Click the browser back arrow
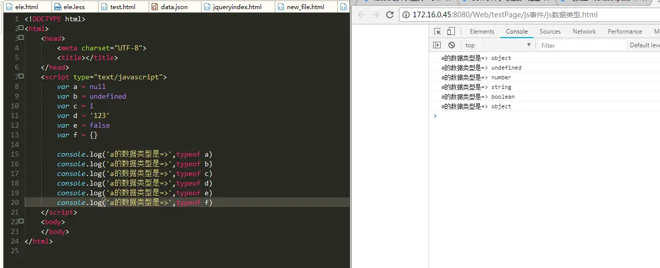 coord(361,15)
